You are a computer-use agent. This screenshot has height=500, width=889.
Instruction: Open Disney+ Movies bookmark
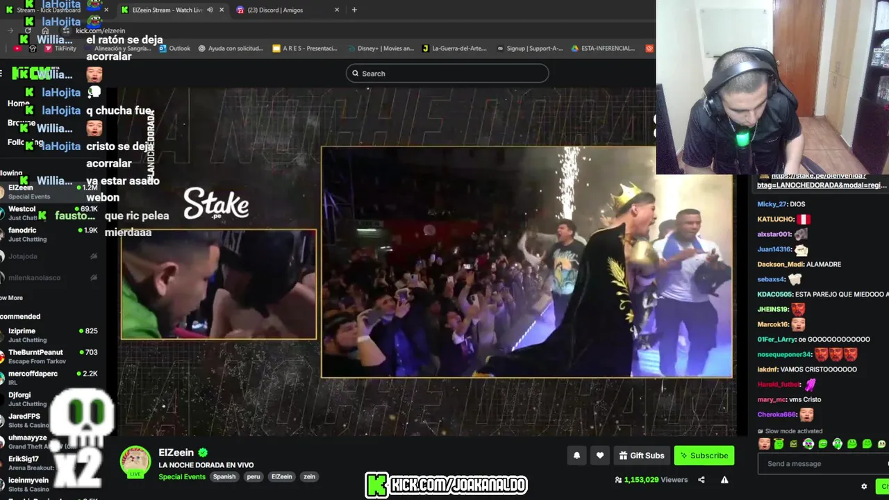[380, 49]
